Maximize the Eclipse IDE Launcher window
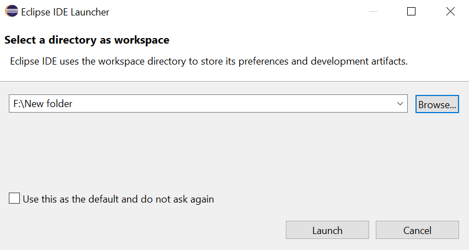This screenshot has width=469, height=250. [x=411, y=12]
